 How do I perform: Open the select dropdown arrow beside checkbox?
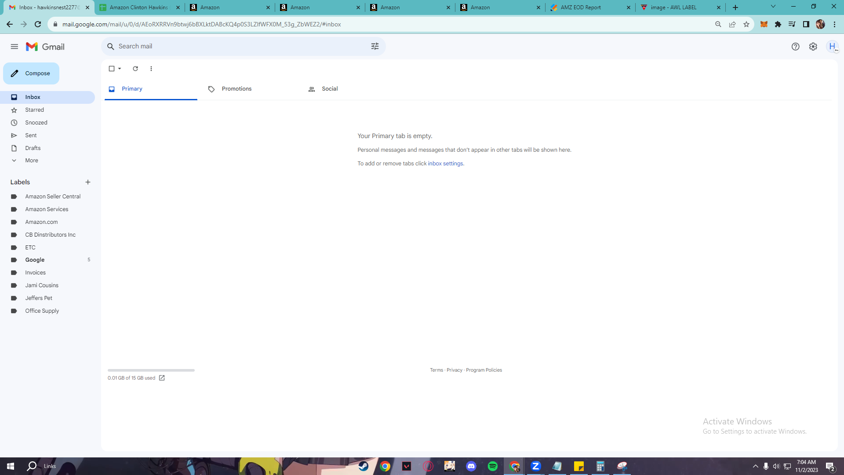(120, 69)
